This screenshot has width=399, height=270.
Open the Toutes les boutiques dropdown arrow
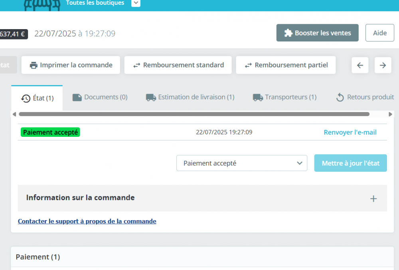click(136, 3)
